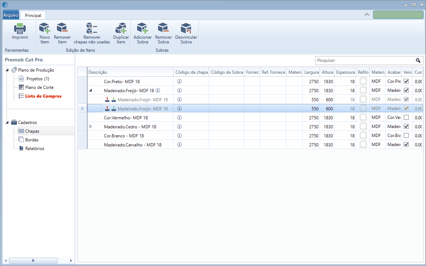This screenshot has height=266, width=426.
Task: Toggle Refilo checkbox for Cor.Vermelho
Action: coord(363,117)
